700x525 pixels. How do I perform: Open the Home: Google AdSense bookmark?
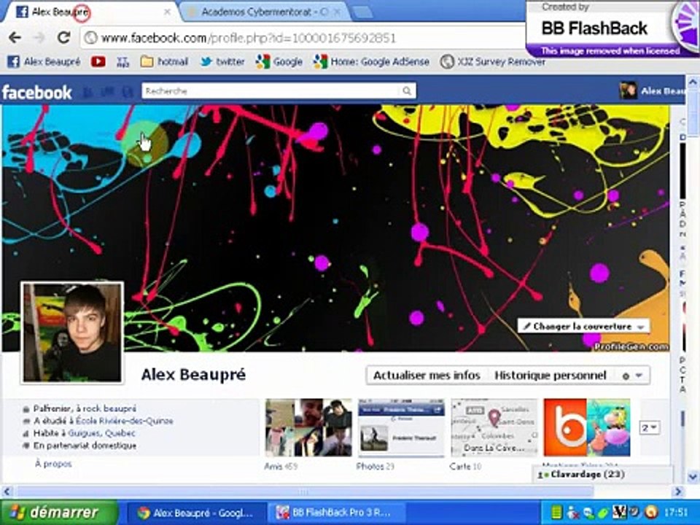(371, 61)
